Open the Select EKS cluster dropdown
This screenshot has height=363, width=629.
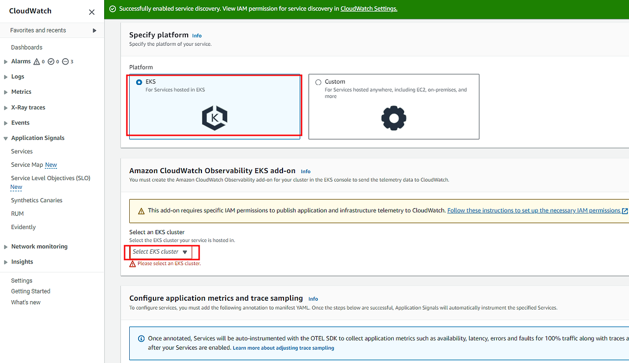pos(160,252)
